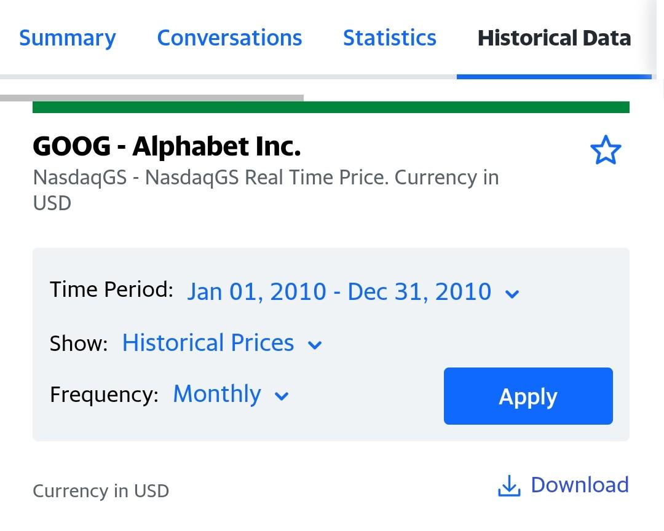
Task: Star GOOG to add to watchlist
Action: click(606, 151)
